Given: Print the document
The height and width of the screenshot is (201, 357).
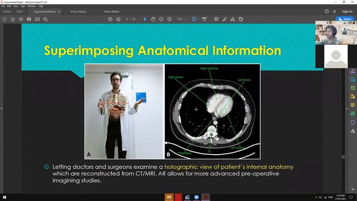Looking at the screenshot, I should point(29,20).
